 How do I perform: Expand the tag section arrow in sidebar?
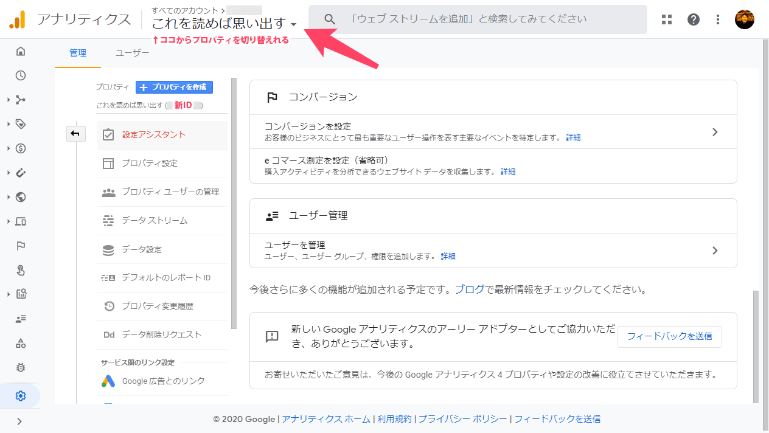(x=9, y=124)
